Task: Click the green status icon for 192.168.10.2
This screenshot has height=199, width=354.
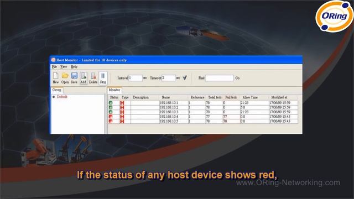Action: coord(111,107)
